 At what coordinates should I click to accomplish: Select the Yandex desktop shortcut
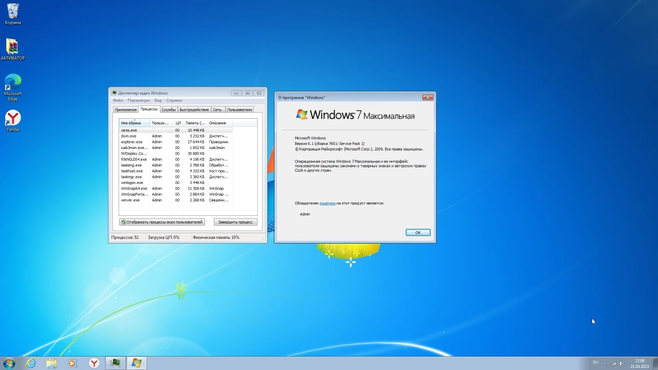(x=13, y=121)
